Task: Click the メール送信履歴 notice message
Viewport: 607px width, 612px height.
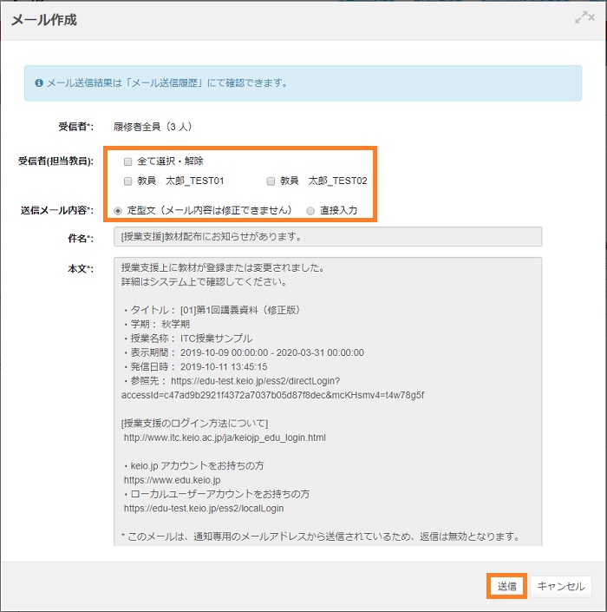Action: (166, 84)
